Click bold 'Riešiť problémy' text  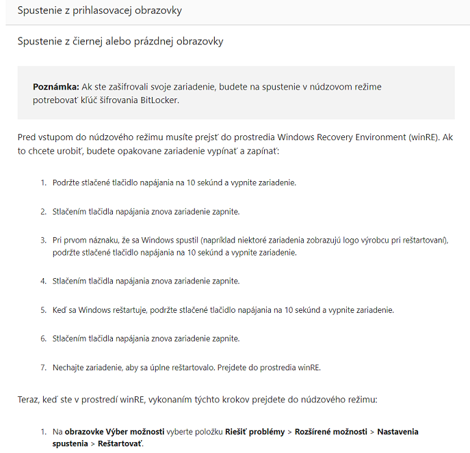pyautogui.click(x=254, y=432)
